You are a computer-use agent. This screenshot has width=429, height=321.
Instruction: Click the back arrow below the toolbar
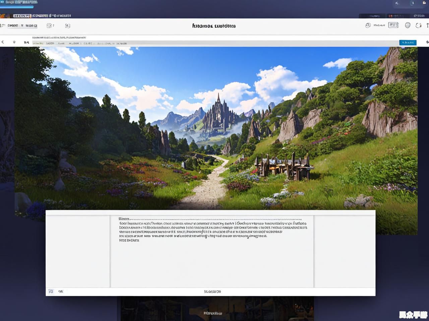click(x=3, y=42)
